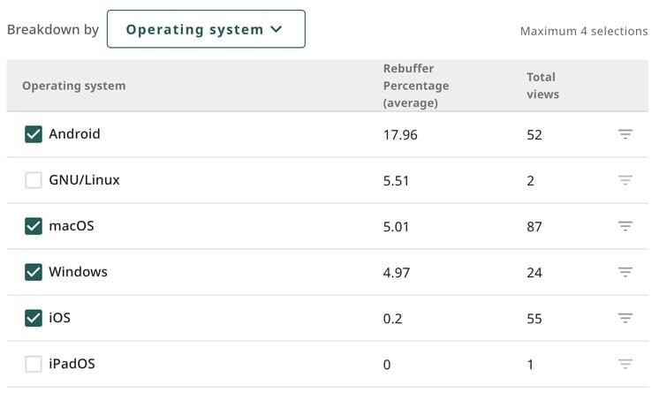Open the Operating system breakdown dropdown

205,29
